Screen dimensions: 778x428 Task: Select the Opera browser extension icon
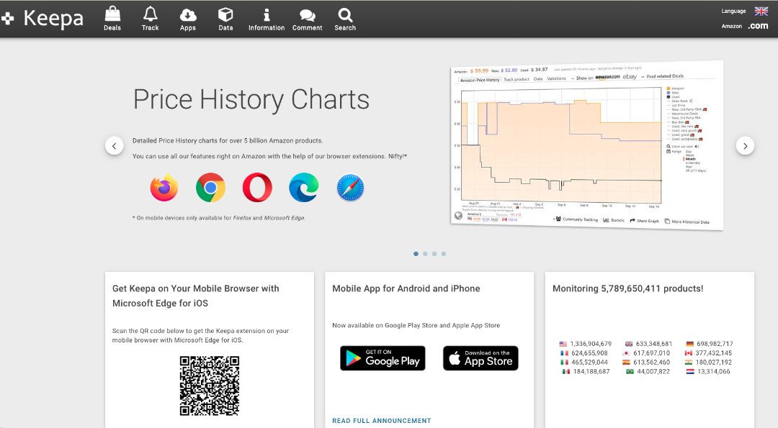click(x=257, y=188)
